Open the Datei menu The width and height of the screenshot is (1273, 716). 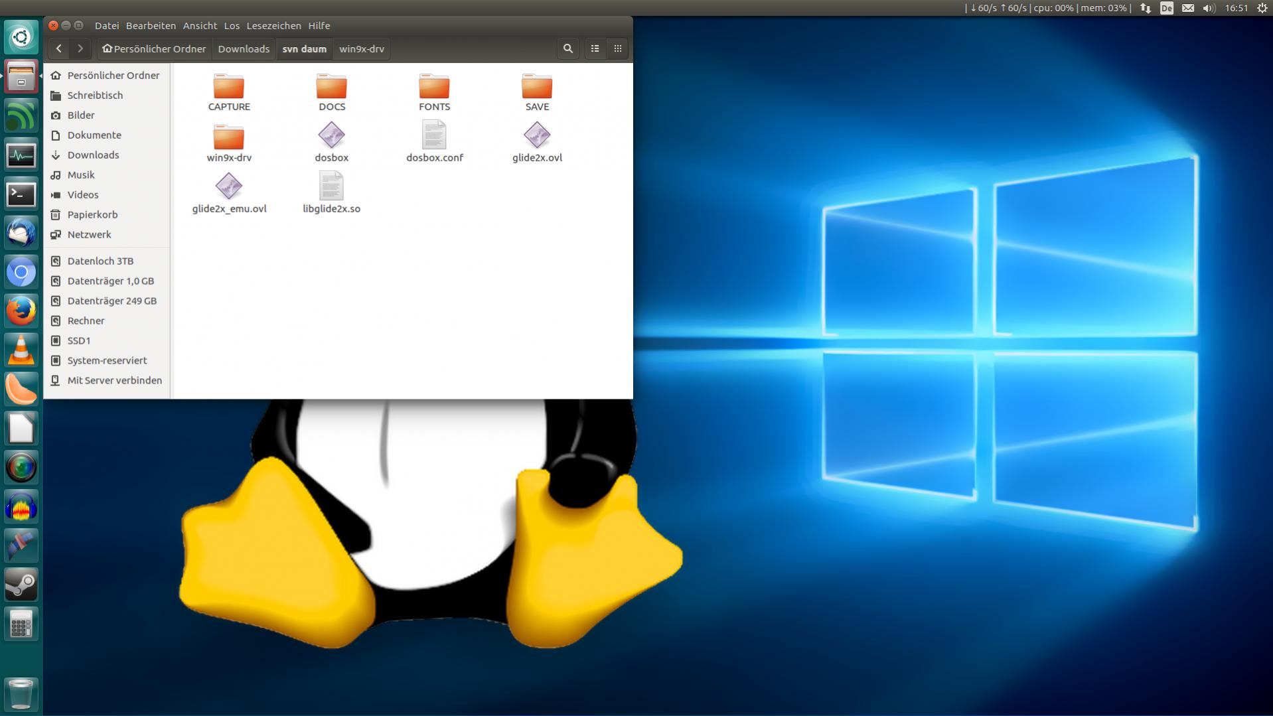click(107, 25)
